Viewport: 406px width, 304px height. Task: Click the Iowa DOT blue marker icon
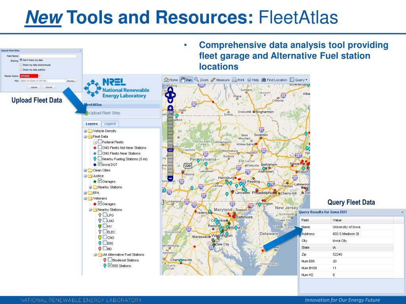pyautogui.click(x=95, y=165)
